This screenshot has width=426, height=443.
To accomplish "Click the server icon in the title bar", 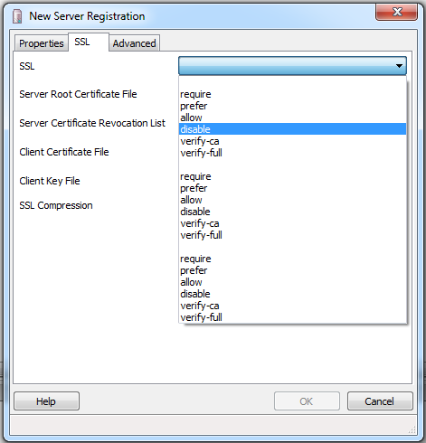I will point(17,16).
